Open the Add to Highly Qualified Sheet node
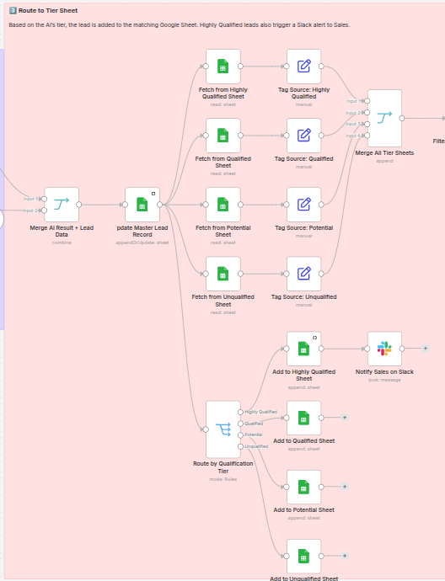This screenshot has height=581, width=445. [x=303, y=349]
